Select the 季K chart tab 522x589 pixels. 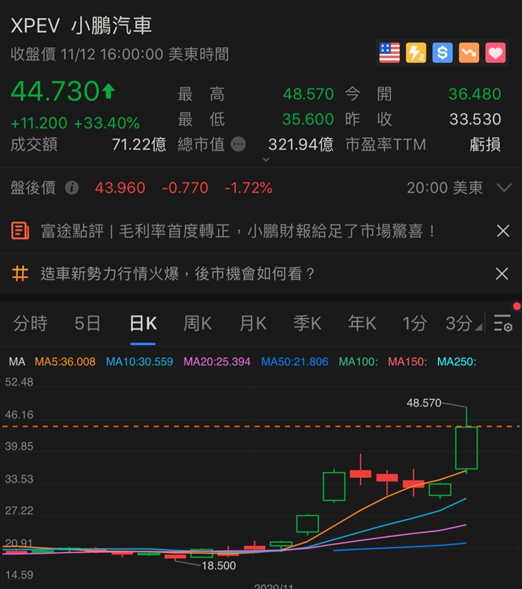pyautogui.click(x=308, y=323)
